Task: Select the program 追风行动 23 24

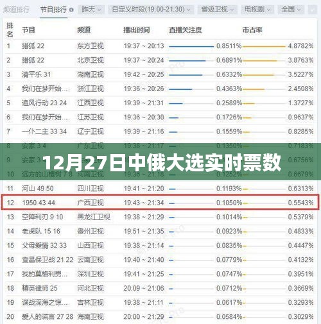Action: click(x=44, y=103)
